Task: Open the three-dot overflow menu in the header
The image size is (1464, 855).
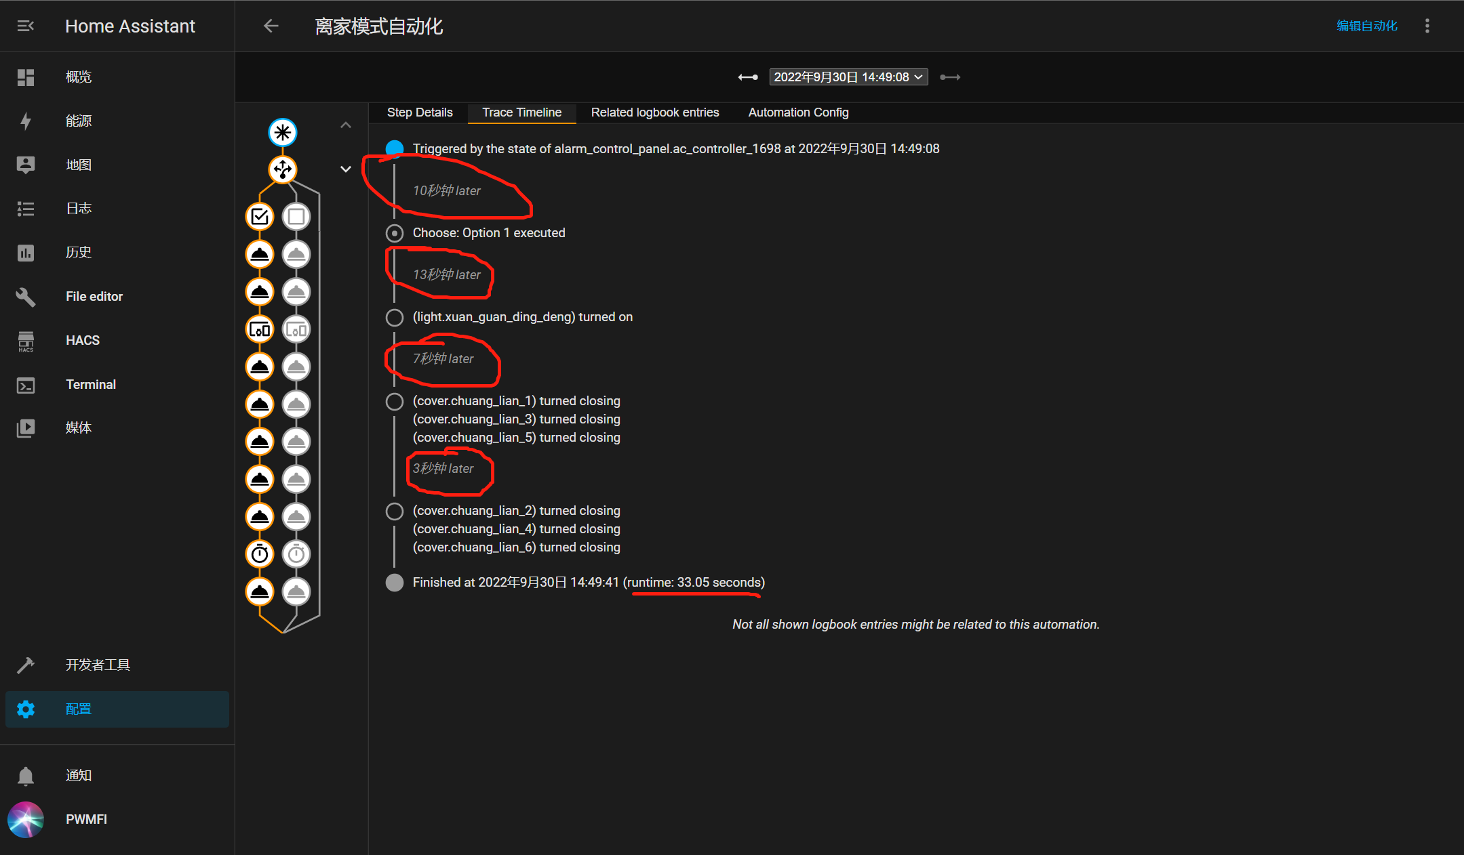Action: tap(1427, 26)
